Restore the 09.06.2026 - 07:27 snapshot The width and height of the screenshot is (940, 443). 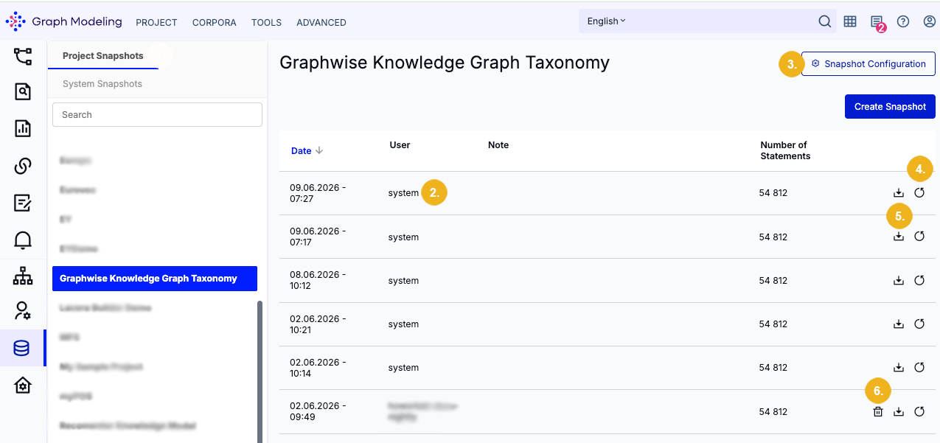coord(919,193)
